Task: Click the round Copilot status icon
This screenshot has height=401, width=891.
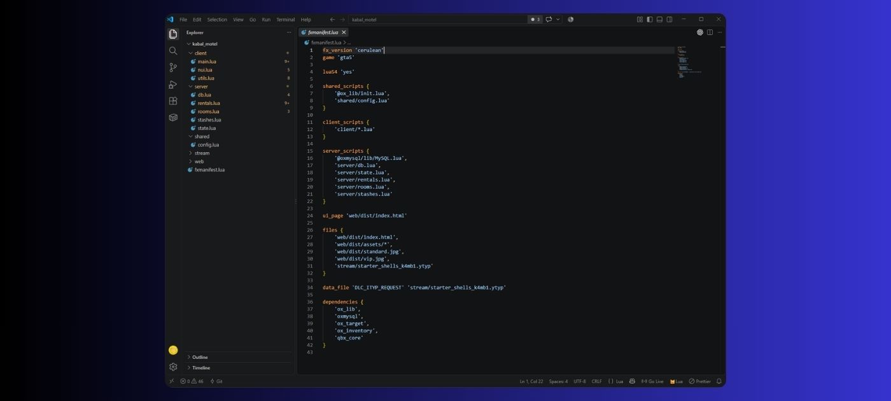Action: 570,20
